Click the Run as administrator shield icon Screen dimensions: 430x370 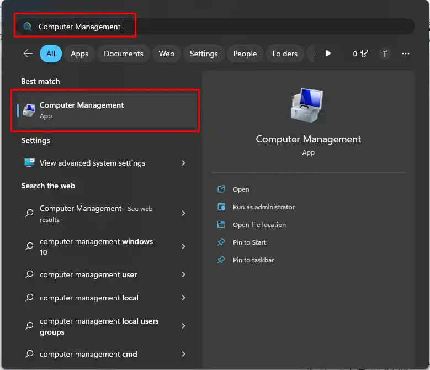pyautogui.click(x=221, y=207)
